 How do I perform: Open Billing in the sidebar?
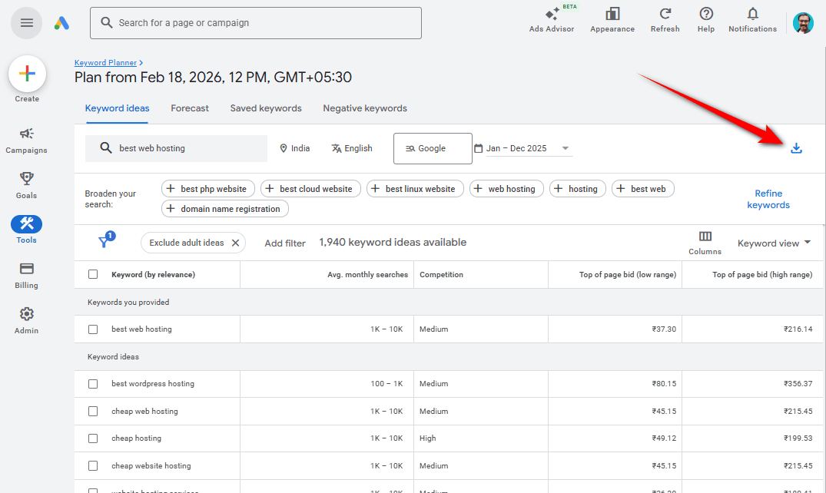tap(26, 276)
